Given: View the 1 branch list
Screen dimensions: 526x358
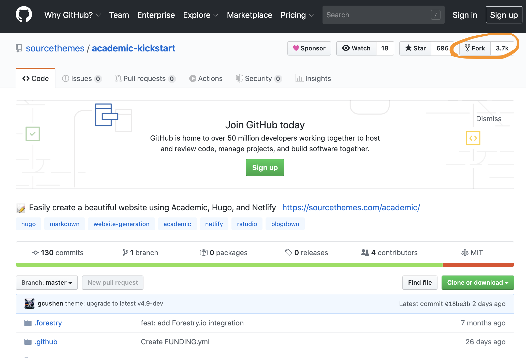Looking at the screenshot, I should (140, 253).
